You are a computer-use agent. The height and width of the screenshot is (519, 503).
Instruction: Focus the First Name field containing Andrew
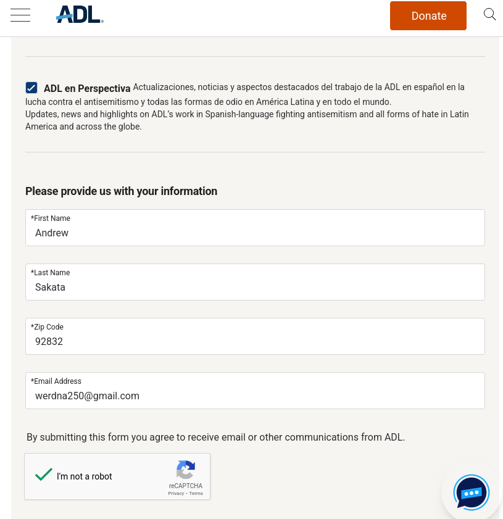click(255, 233)
